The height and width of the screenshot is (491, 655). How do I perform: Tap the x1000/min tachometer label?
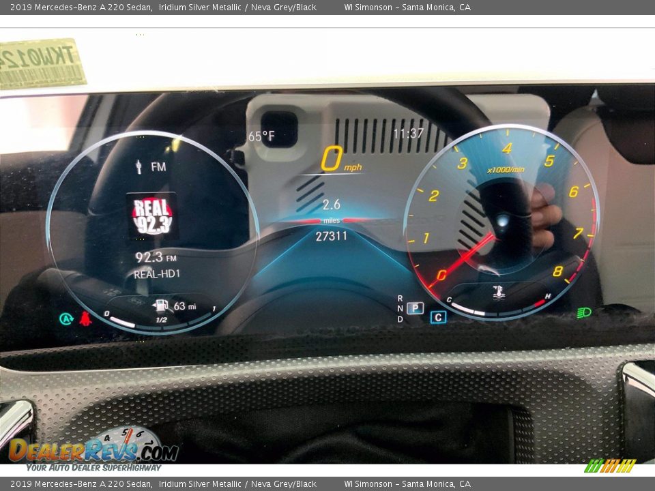tap(506, 170)
